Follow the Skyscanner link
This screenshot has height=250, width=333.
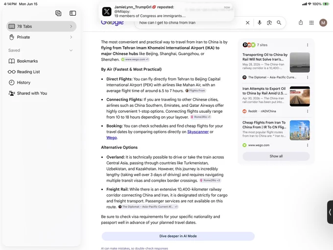point(198,132)
